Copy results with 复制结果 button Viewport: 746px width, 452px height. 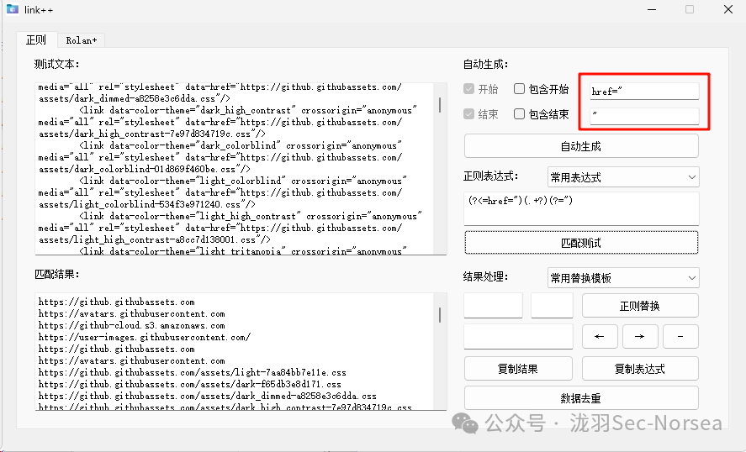518,369
